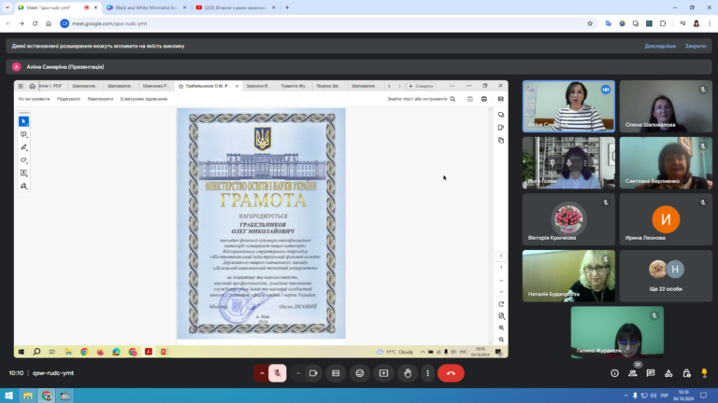Switch to the YouTube browser tab
The width and height of the screenshot is (718, 403).
pos(236,7)
